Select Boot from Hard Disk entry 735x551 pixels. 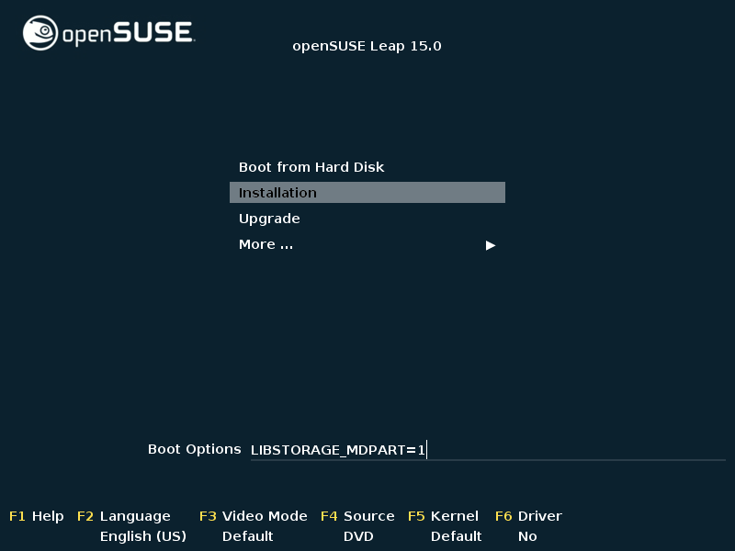coord(311,167)
